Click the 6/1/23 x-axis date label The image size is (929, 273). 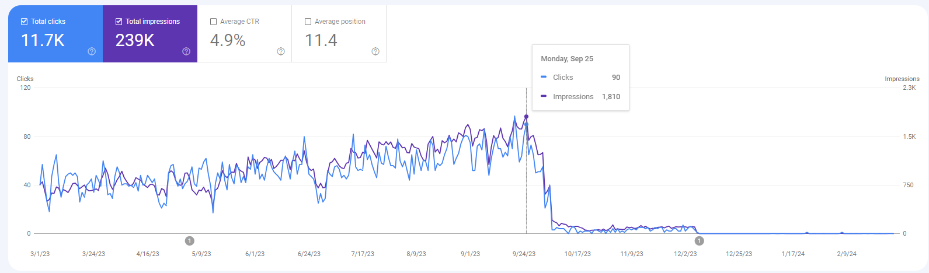tap(255, 254)
